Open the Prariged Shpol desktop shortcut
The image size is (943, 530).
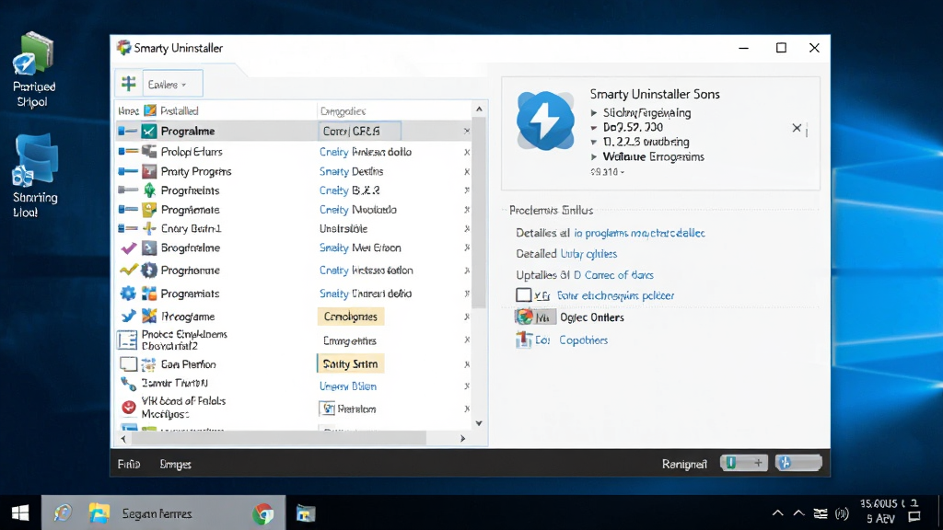[x=34, y=70]
